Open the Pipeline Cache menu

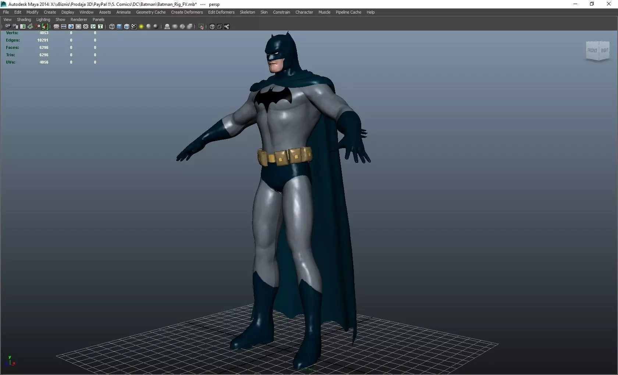point(348,12)
